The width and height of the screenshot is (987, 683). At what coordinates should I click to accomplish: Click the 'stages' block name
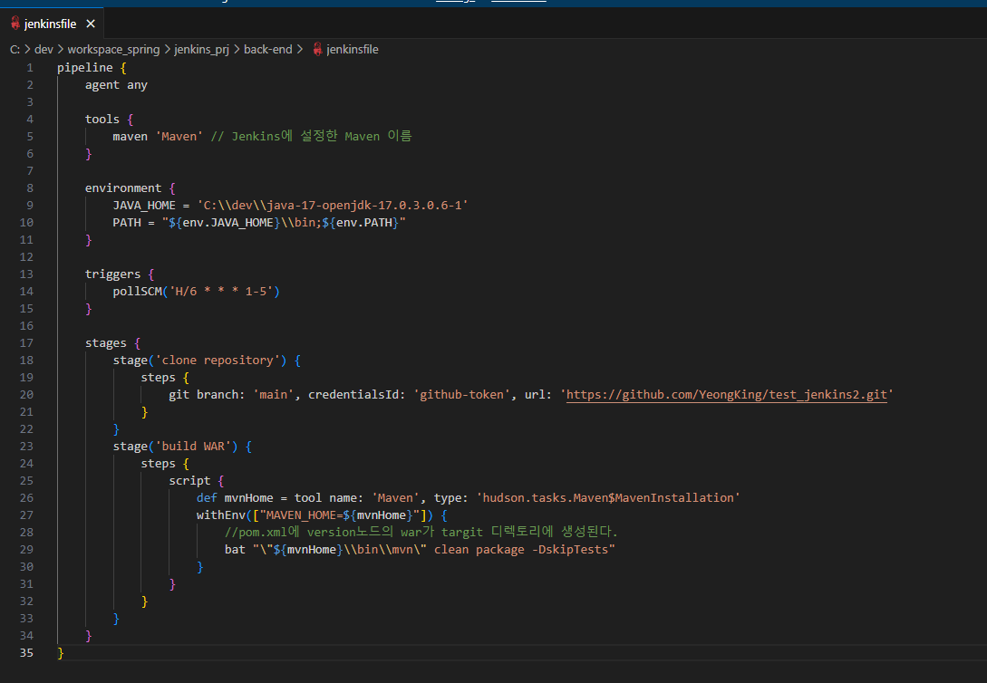click(106, 342)
